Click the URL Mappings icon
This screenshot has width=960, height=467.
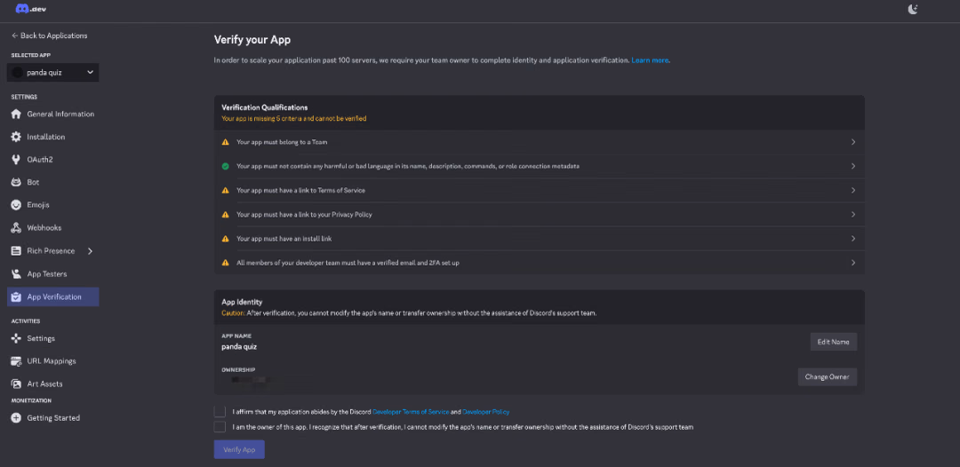17,361
